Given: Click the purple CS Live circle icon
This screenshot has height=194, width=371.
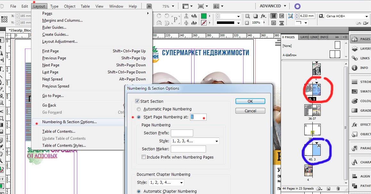Looking at the screenshot, I should tap(297, 6).
